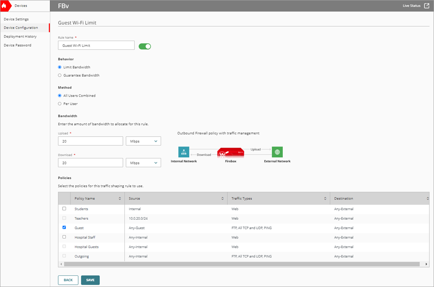This screenshot has width=434, height=287.
Task: Open the Upload units dropdown
Action: 143,141
